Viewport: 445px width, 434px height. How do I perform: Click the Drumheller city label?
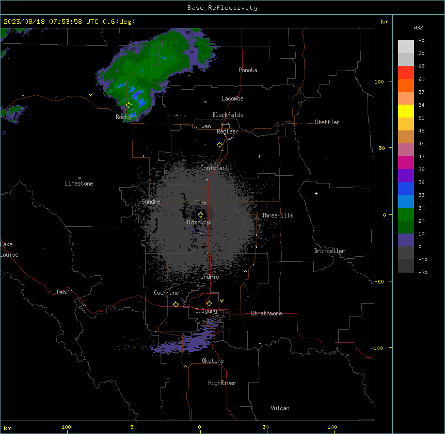point(329,251)
